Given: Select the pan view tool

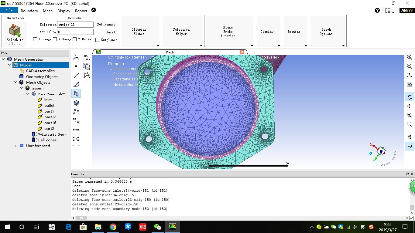Looking at the screenshot, I should tap(410, 106).
